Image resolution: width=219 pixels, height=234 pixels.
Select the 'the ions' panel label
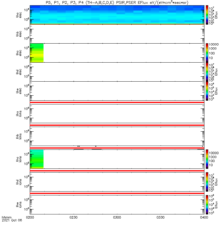click(19, 204)
